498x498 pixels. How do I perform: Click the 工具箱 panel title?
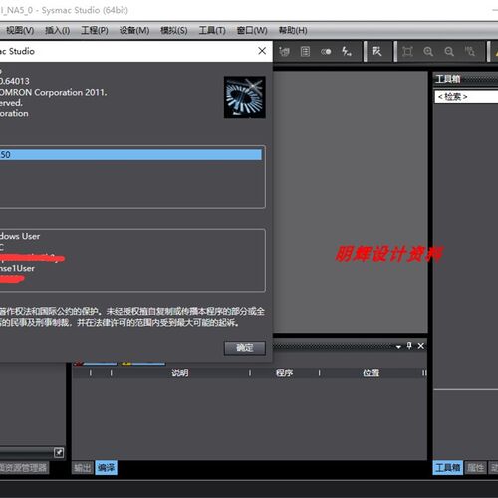point(448,79)
